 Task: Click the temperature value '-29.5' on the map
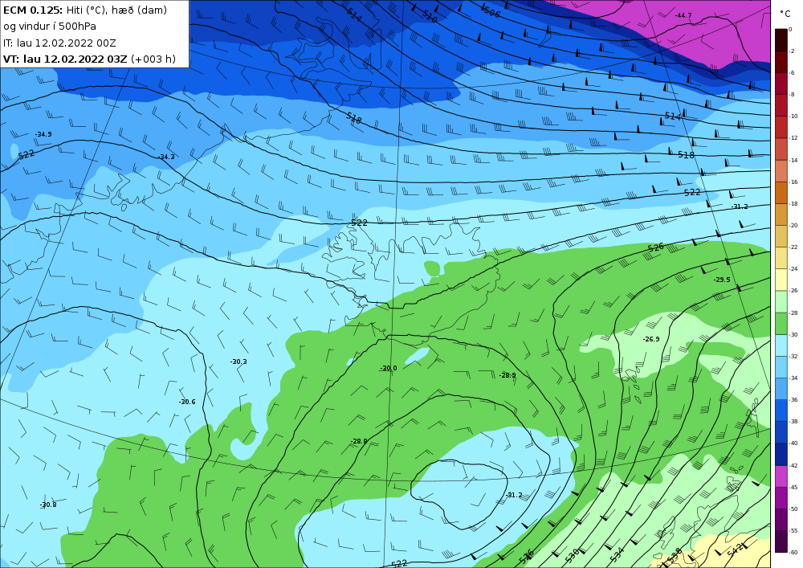coord(722,280)
